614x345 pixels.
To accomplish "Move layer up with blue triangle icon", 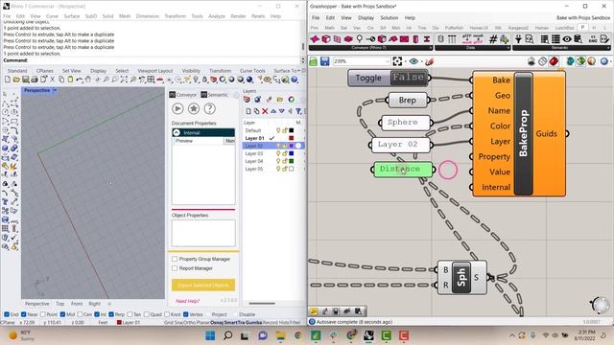I will (x=273, y=111).
